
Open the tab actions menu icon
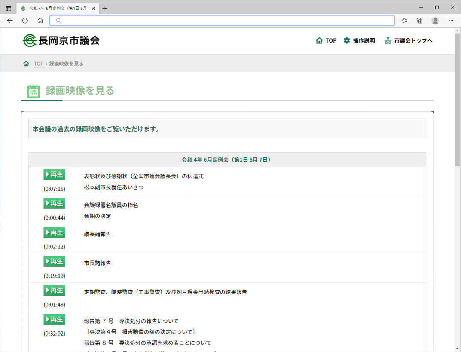coord(9,9)
